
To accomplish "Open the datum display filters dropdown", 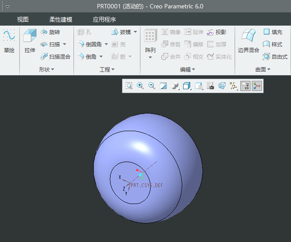I will click(x=233, y=86).
